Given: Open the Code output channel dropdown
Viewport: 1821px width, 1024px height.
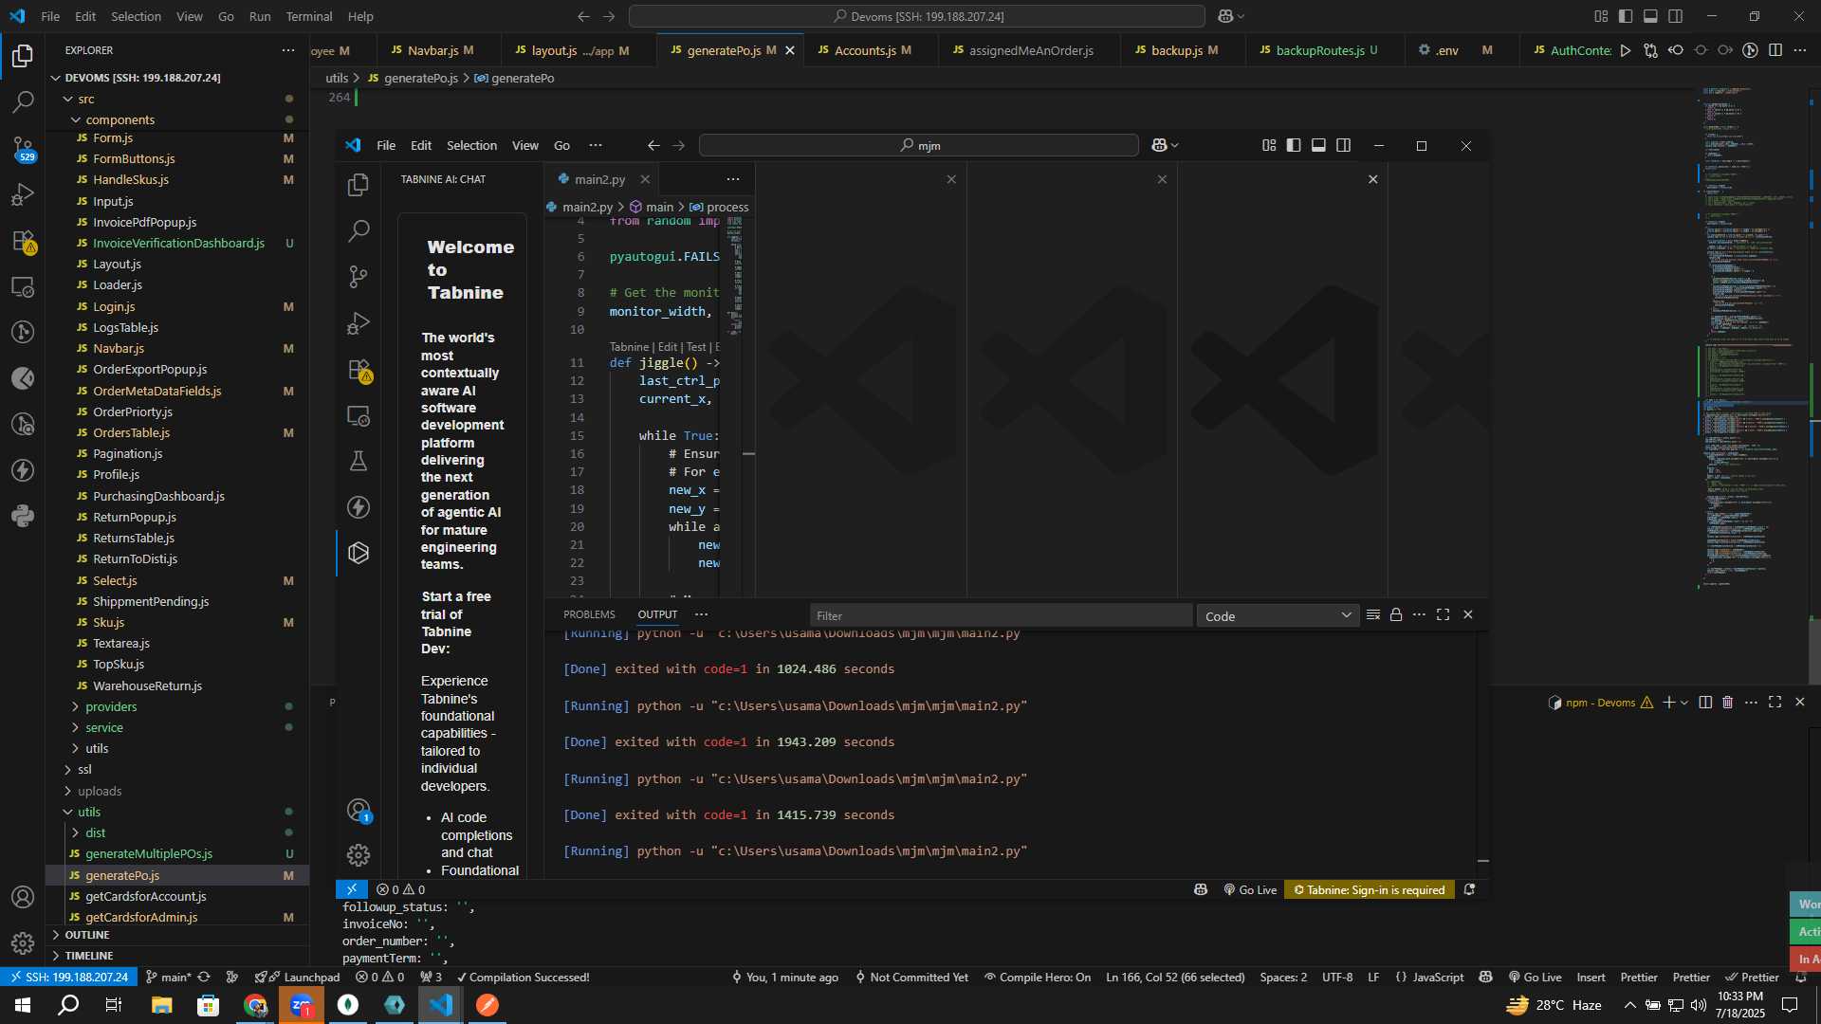Looking at the screenshot, I should tap(1278, 616).
